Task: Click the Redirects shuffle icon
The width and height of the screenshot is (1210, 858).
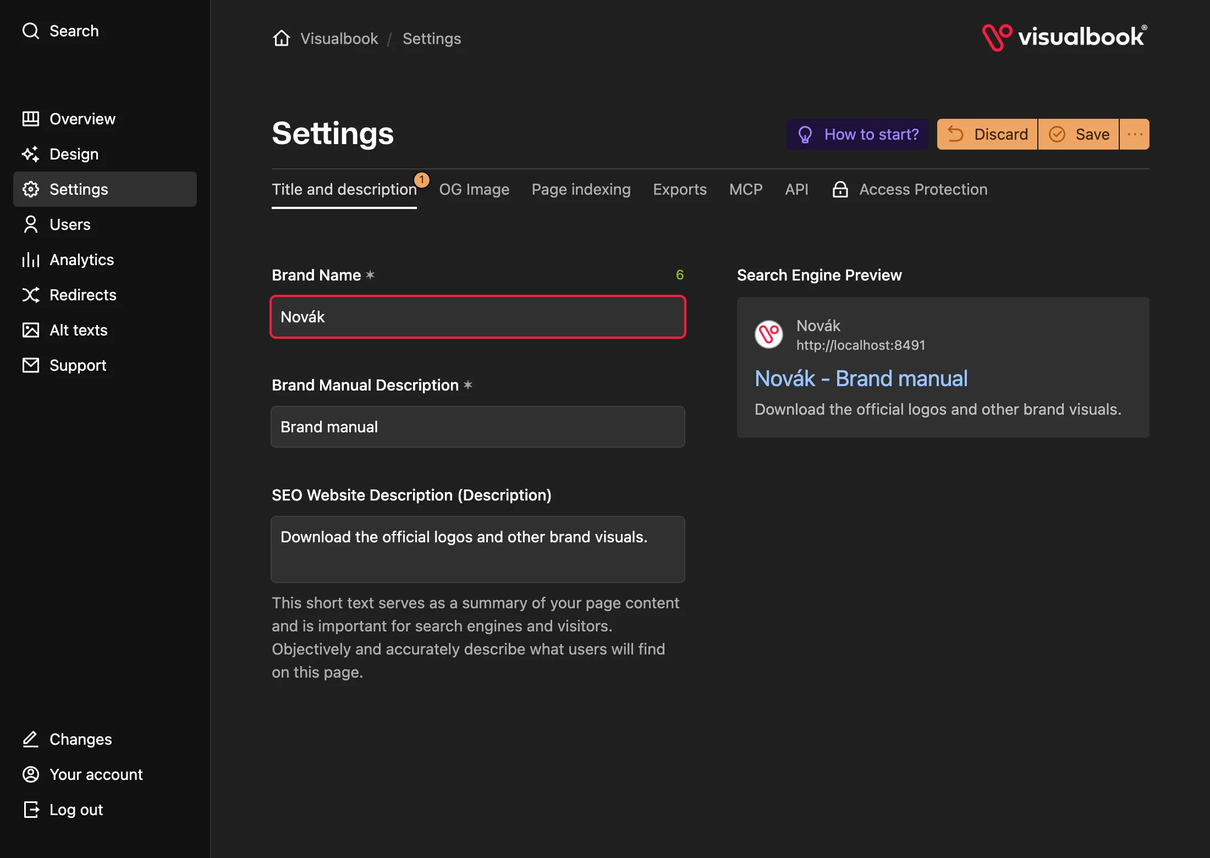Action: [31, 295]
